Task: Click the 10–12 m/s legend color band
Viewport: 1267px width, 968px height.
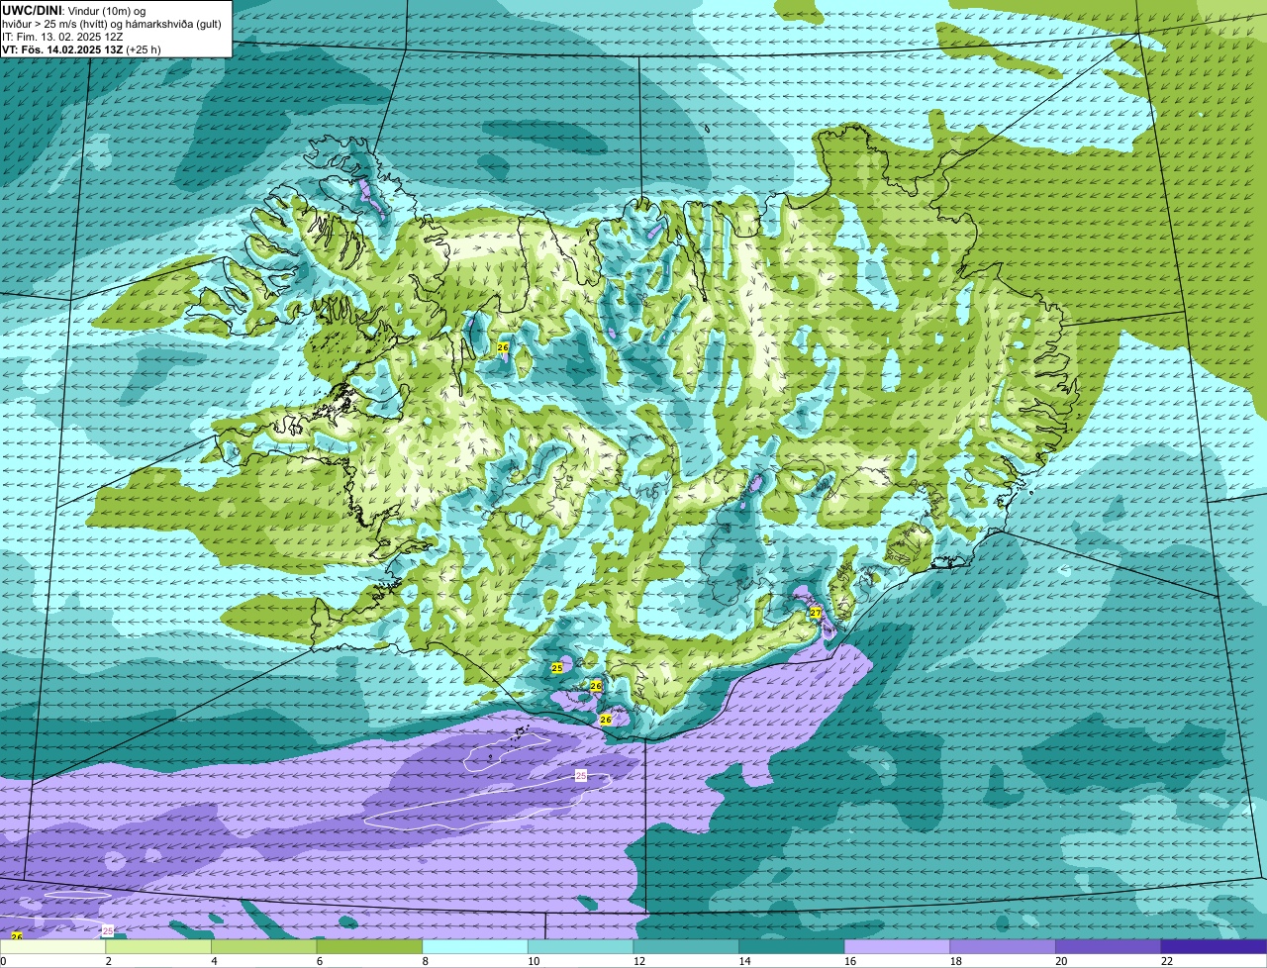Action: click(x=580, y=946)
